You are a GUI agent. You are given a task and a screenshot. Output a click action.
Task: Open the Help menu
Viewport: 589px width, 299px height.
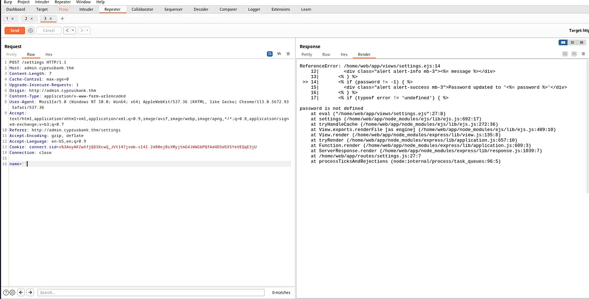click(x=100, y=2)
